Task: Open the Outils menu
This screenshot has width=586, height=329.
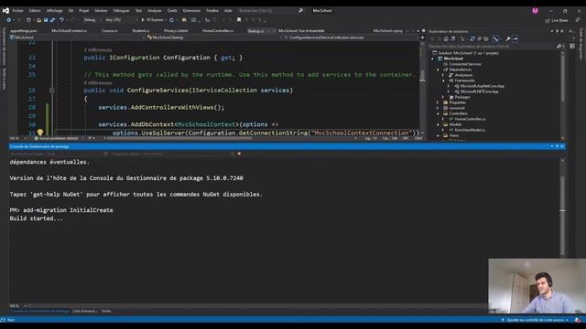Action: (x=172, y=11)
